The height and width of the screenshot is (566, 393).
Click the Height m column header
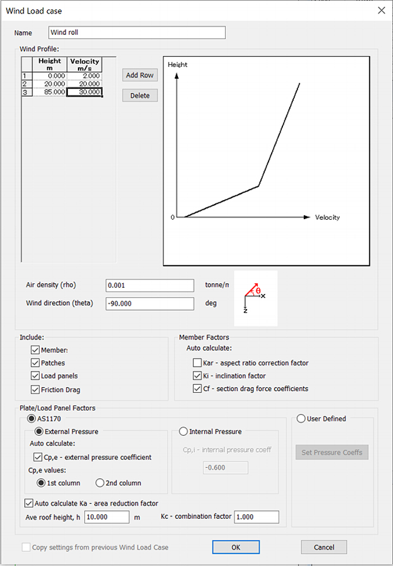[50, 64]
